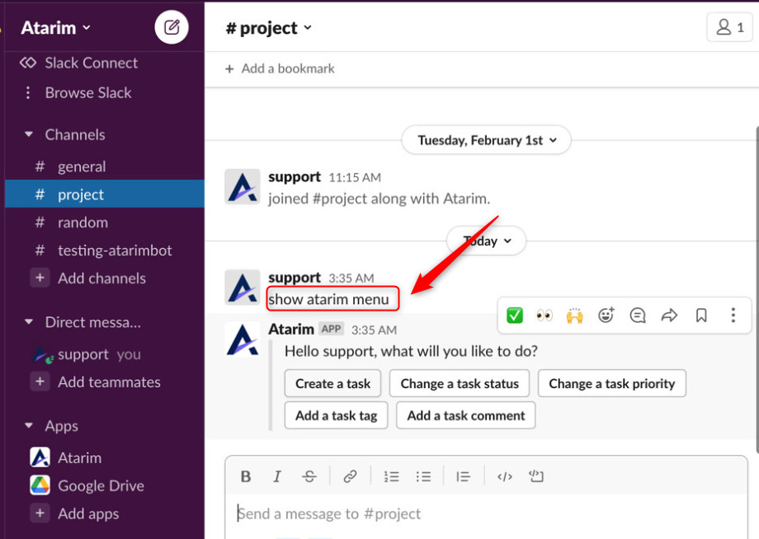Image resolution: width=759 pixels, height=539 pixels.
Task: Reply in thread to the message
Action: tap(638, 315)
